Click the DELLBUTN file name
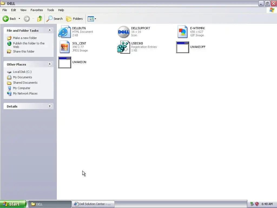The height and width of the screenshot is (208, 277). click(x=79, y=28)
